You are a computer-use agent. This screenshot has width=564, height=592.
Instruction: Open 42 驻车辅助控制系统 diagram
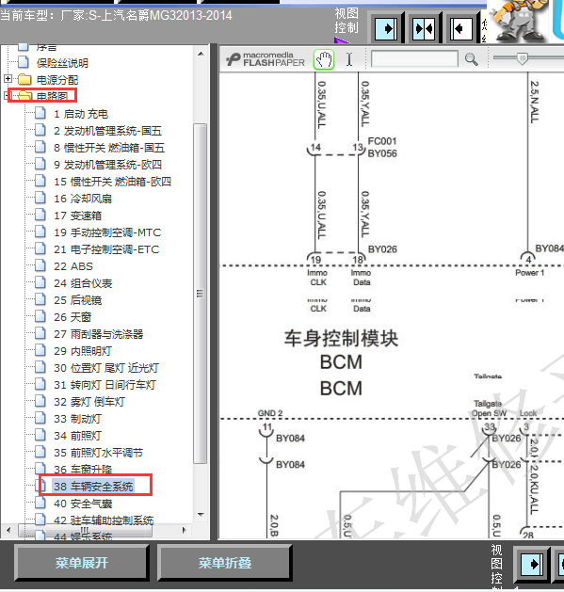pyautogui.click(x=104, y=520)
